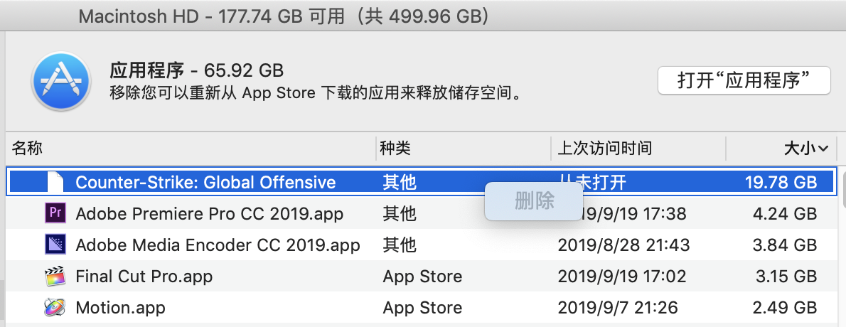Click the Final Cut Pro clapperboard icon
Viewport: 846px width, 327px height.
click(55, 276)
